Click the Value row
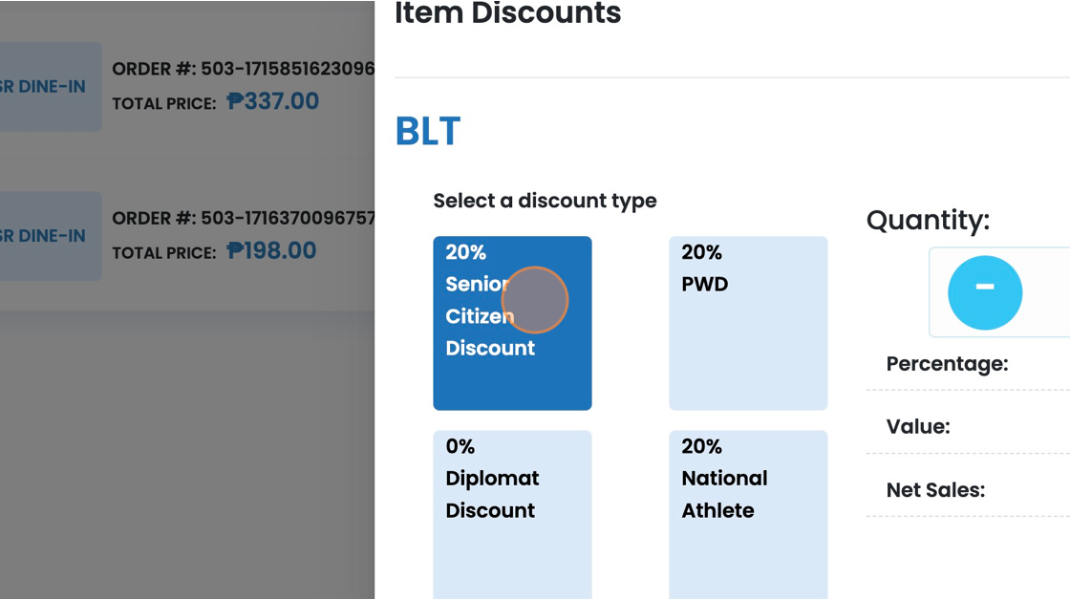1070x600 pixels. [x=969, y=427]
